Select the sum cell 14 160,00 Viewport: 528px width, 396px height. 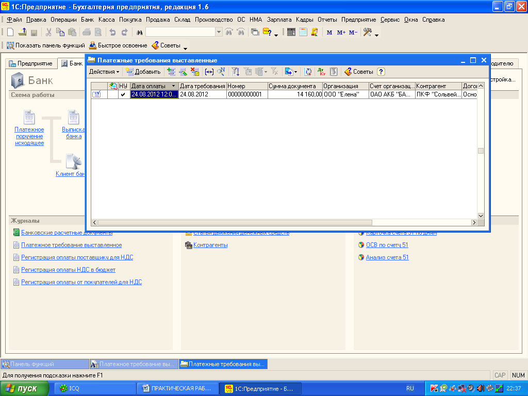tap(295, 95)
